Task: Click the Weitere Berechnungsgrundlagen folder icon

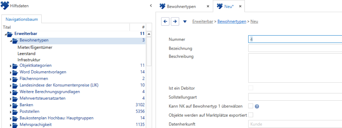Action: [x=15, y=92]
